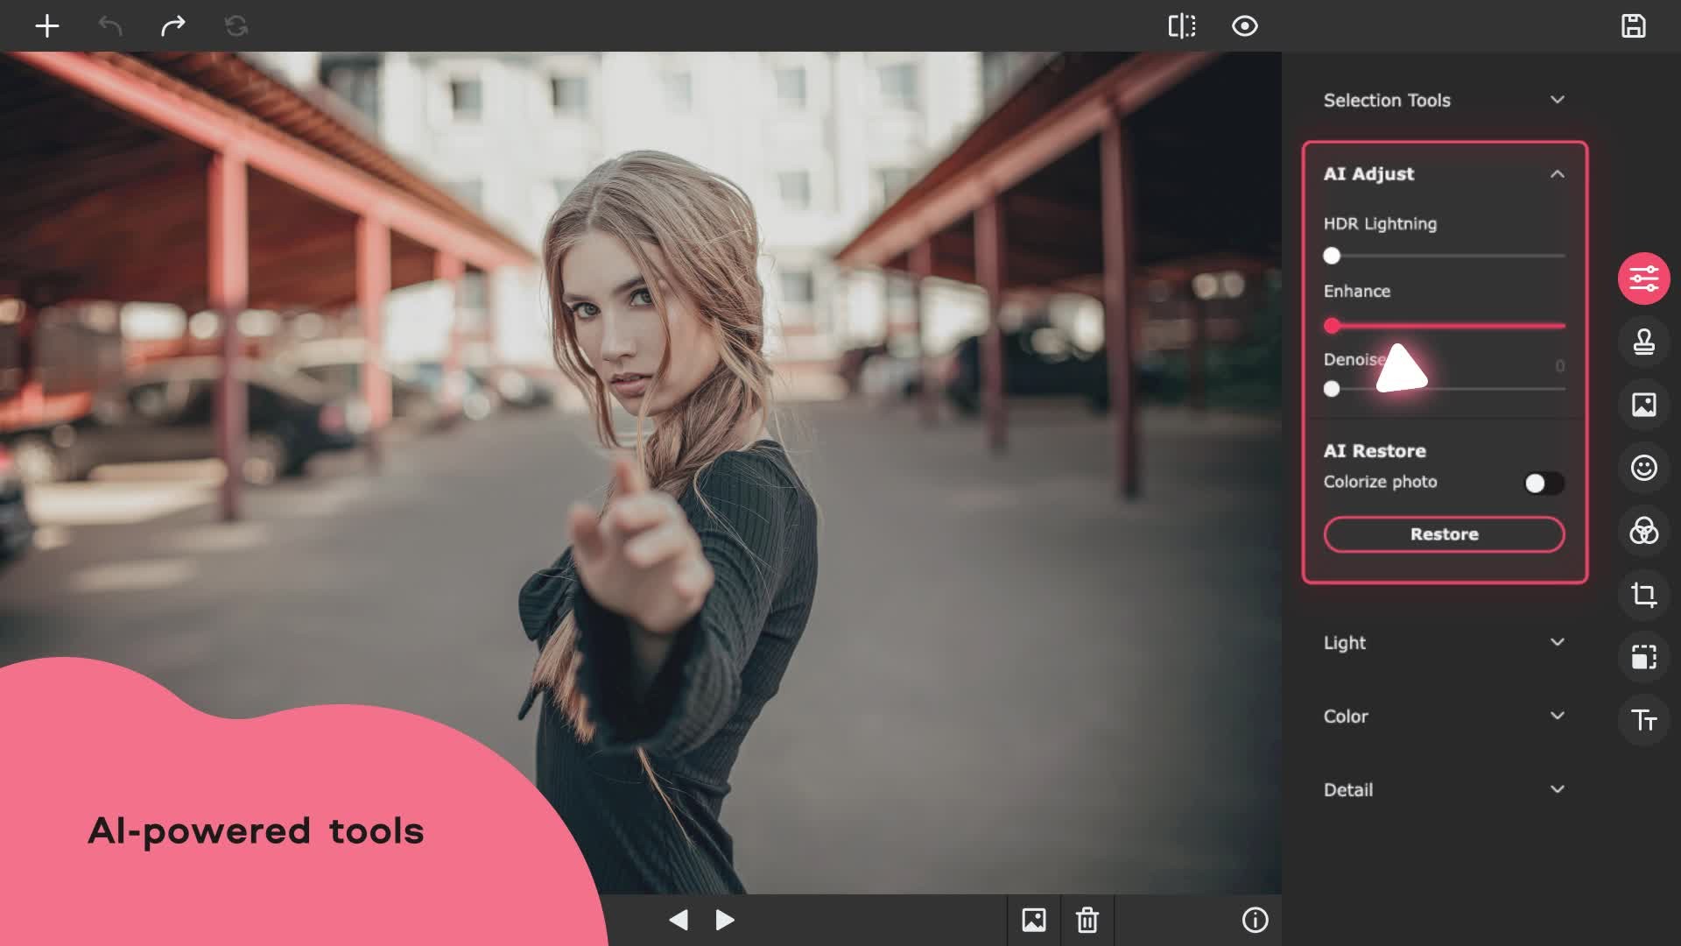
Task: Expand the Light section
Action: pos(1556,642)
